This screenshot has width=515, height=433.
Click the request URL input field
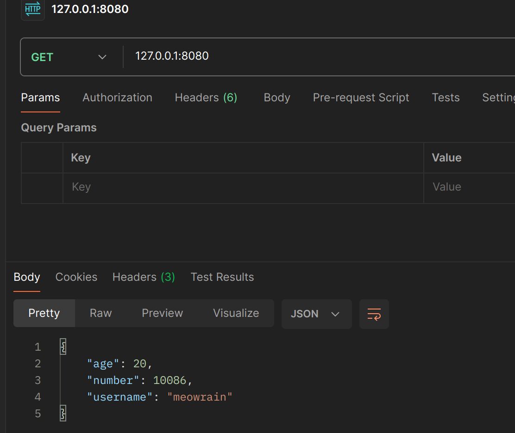[x=315, y=56]
